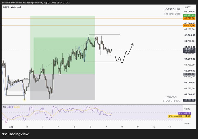
Task: Click day 9 on the time axis
Action: coord(138,127)
